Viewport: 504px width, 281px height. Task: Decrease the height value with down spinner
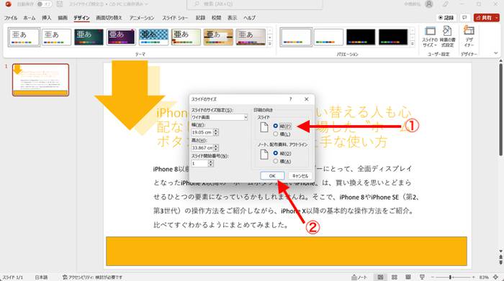[216, 149]
